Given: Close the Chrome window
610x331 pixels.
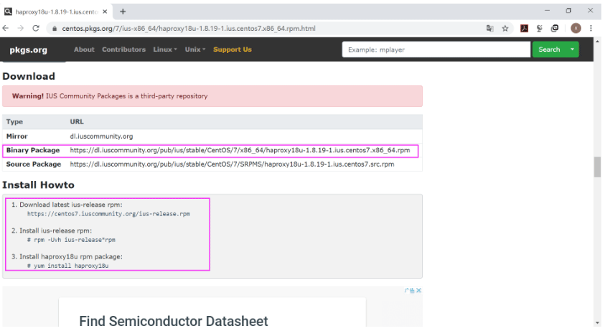Looking at the screenshot, I should 591,11.
